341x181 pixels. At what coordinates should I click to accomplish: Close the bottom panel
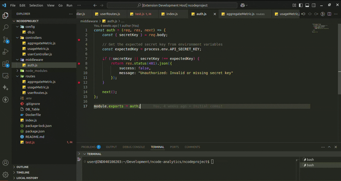pyautogui.click(x=336, y=147)
